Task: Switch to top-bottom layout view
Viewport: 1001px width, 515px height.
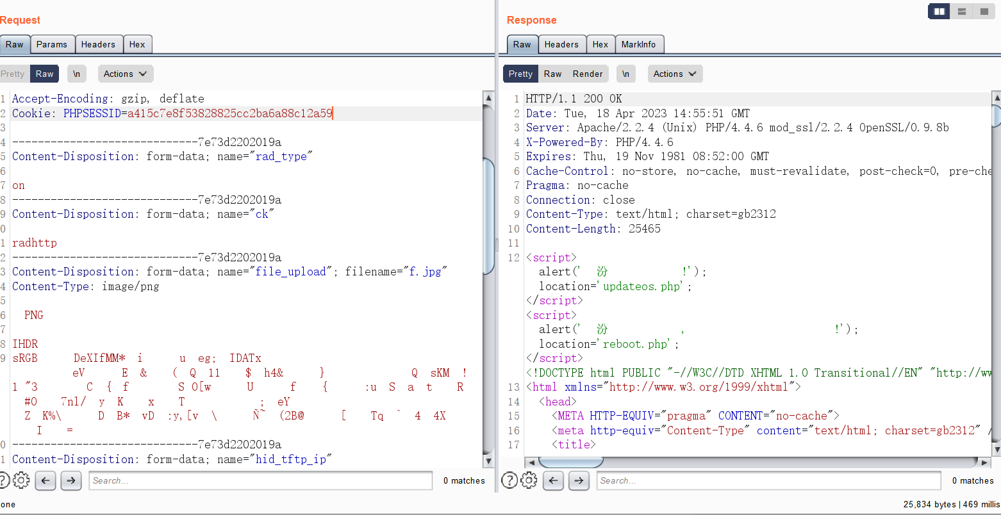Action: pyautogui.click(x=961, y=11)
